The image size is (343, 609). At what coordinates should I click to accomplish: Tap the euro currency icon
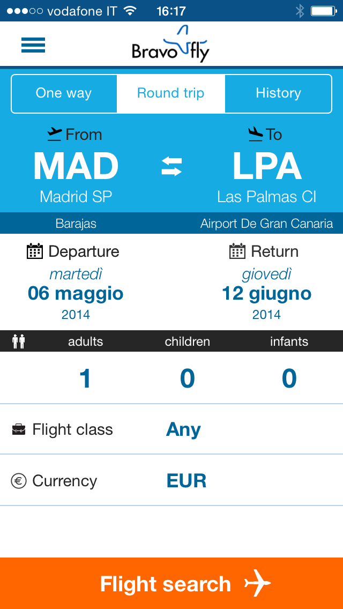click(19, 481)
